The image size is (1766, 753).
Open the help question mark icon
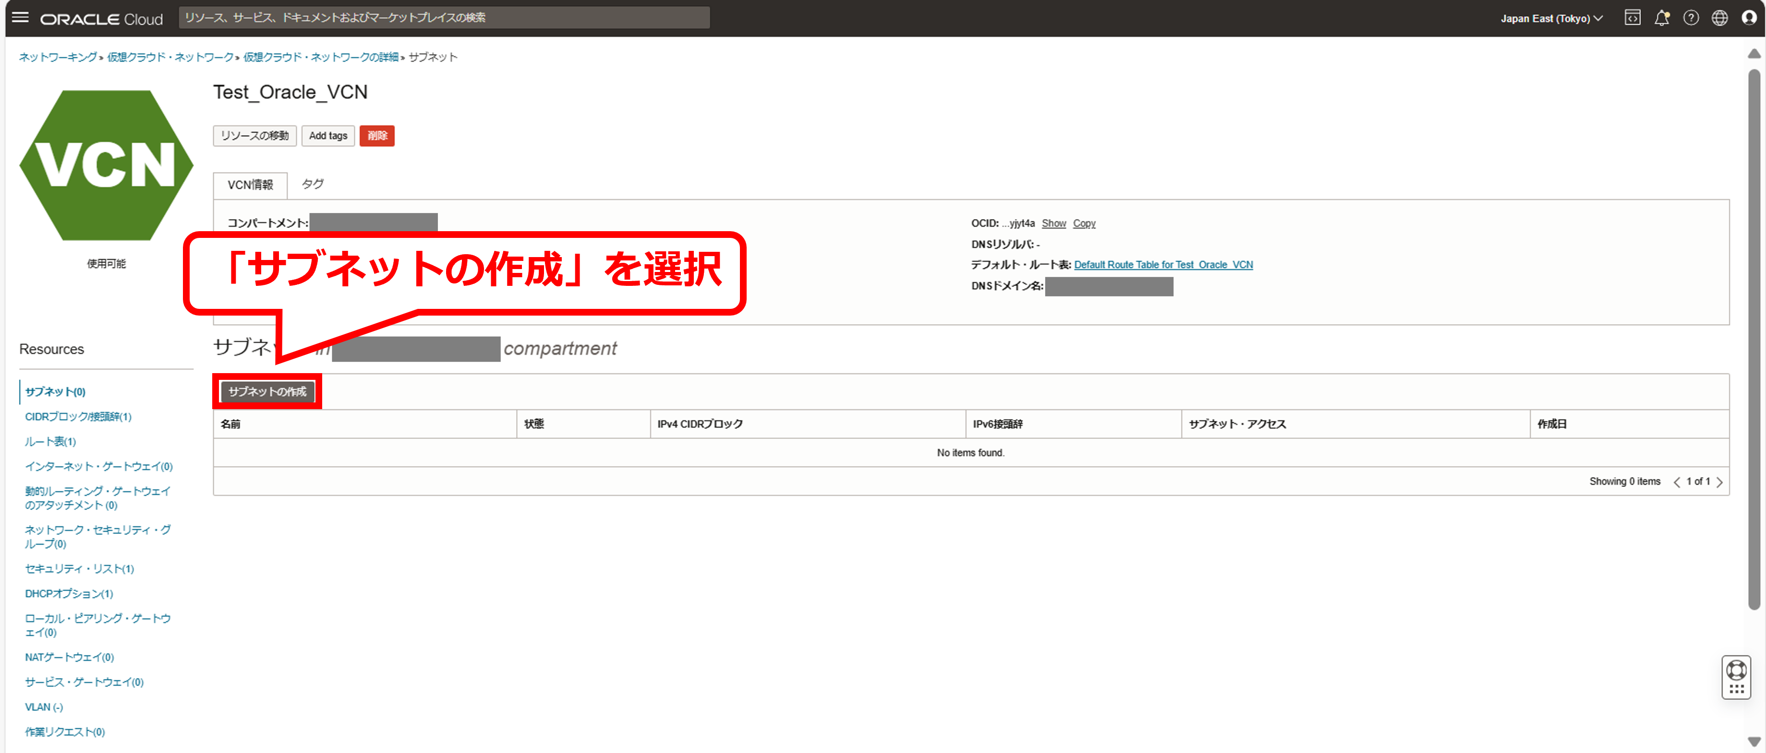[x=1691, y=18]
